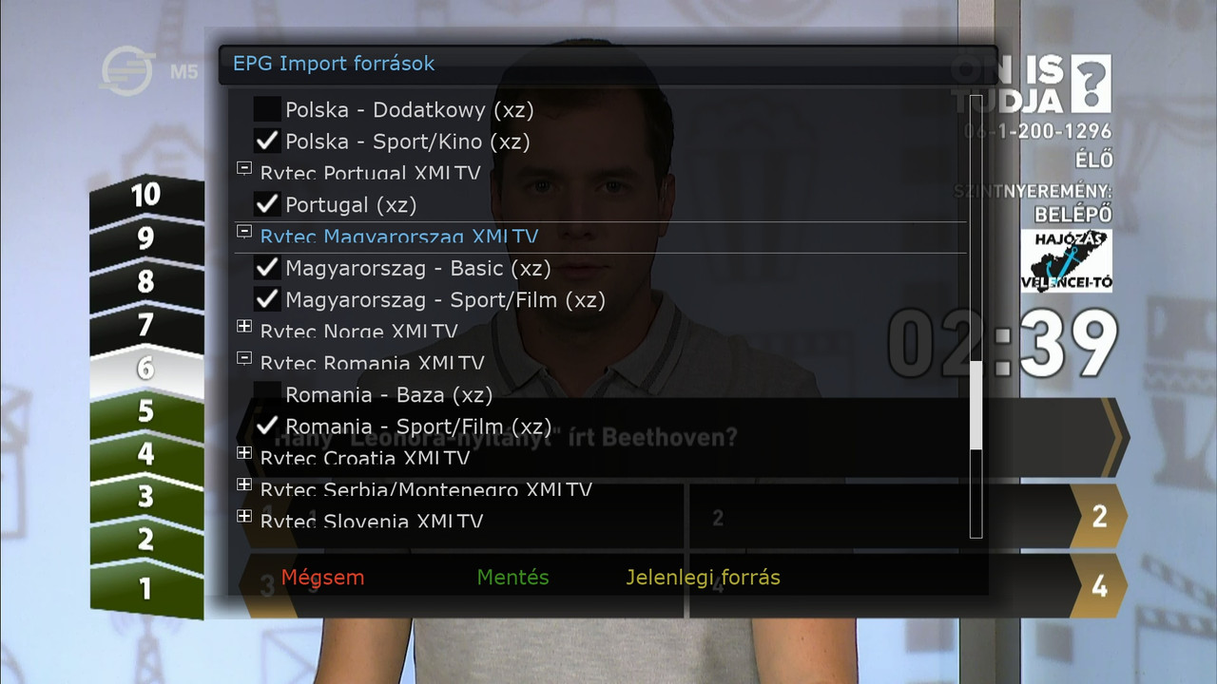The height and width of the screenshot is (684, 1217).
Task: Click the red Mégsem cancel button
Action: (322, 578)
